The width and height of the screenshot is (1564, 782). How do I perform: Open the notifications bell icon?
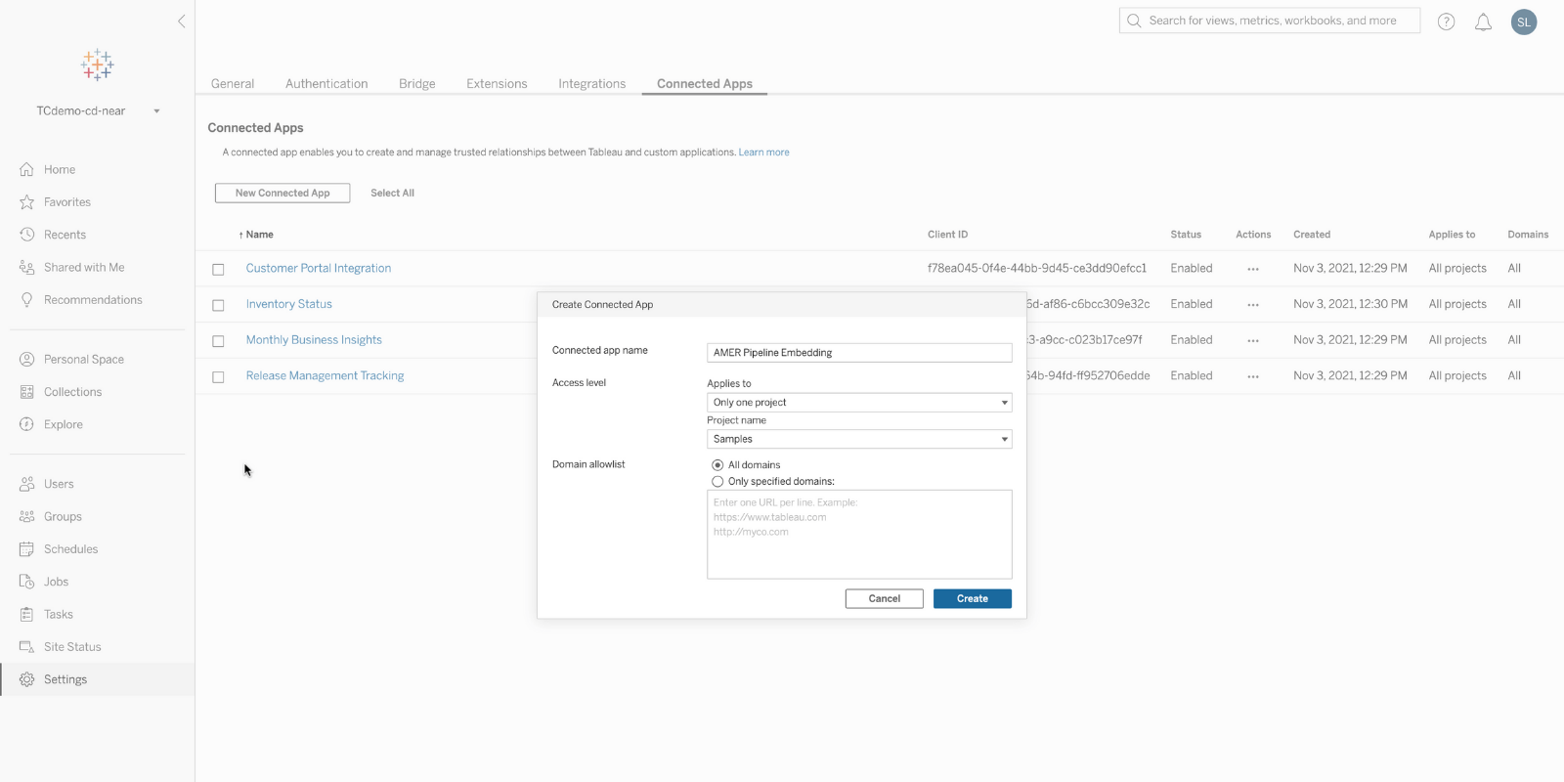pos(1483,22)
